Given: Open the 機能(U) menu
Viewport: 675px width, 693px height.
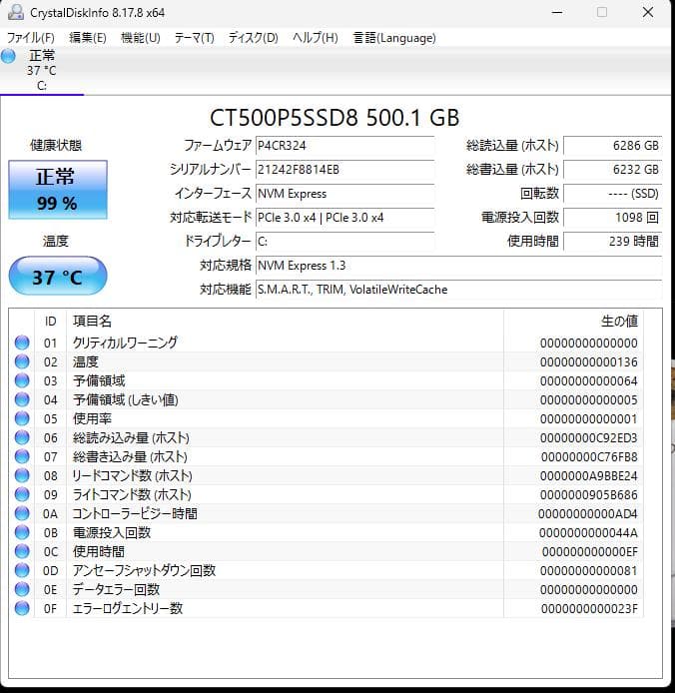Looking at the screenshot, I should 140,38.
